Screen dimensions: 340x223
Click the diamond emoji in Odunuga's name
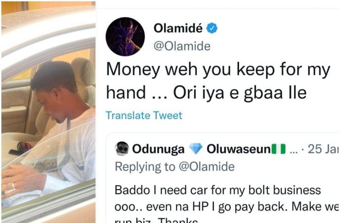coord(195,149)
